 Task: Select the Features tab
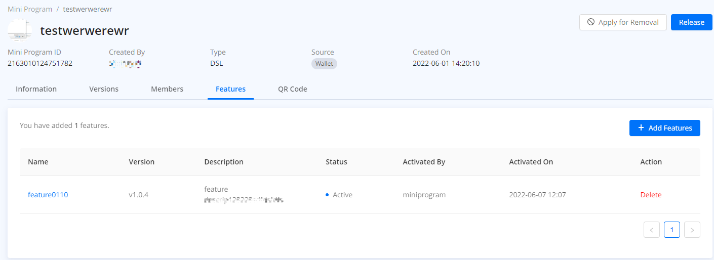230,89
